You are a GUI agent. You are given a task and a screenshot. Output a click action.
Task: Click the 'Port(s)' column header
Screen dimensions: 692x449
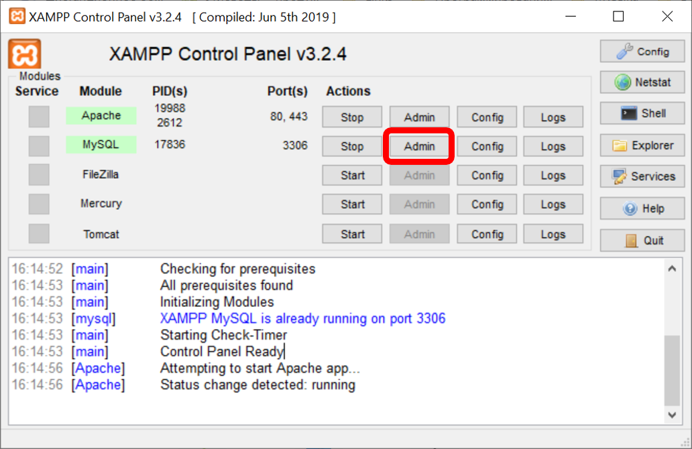coord(287,91)
